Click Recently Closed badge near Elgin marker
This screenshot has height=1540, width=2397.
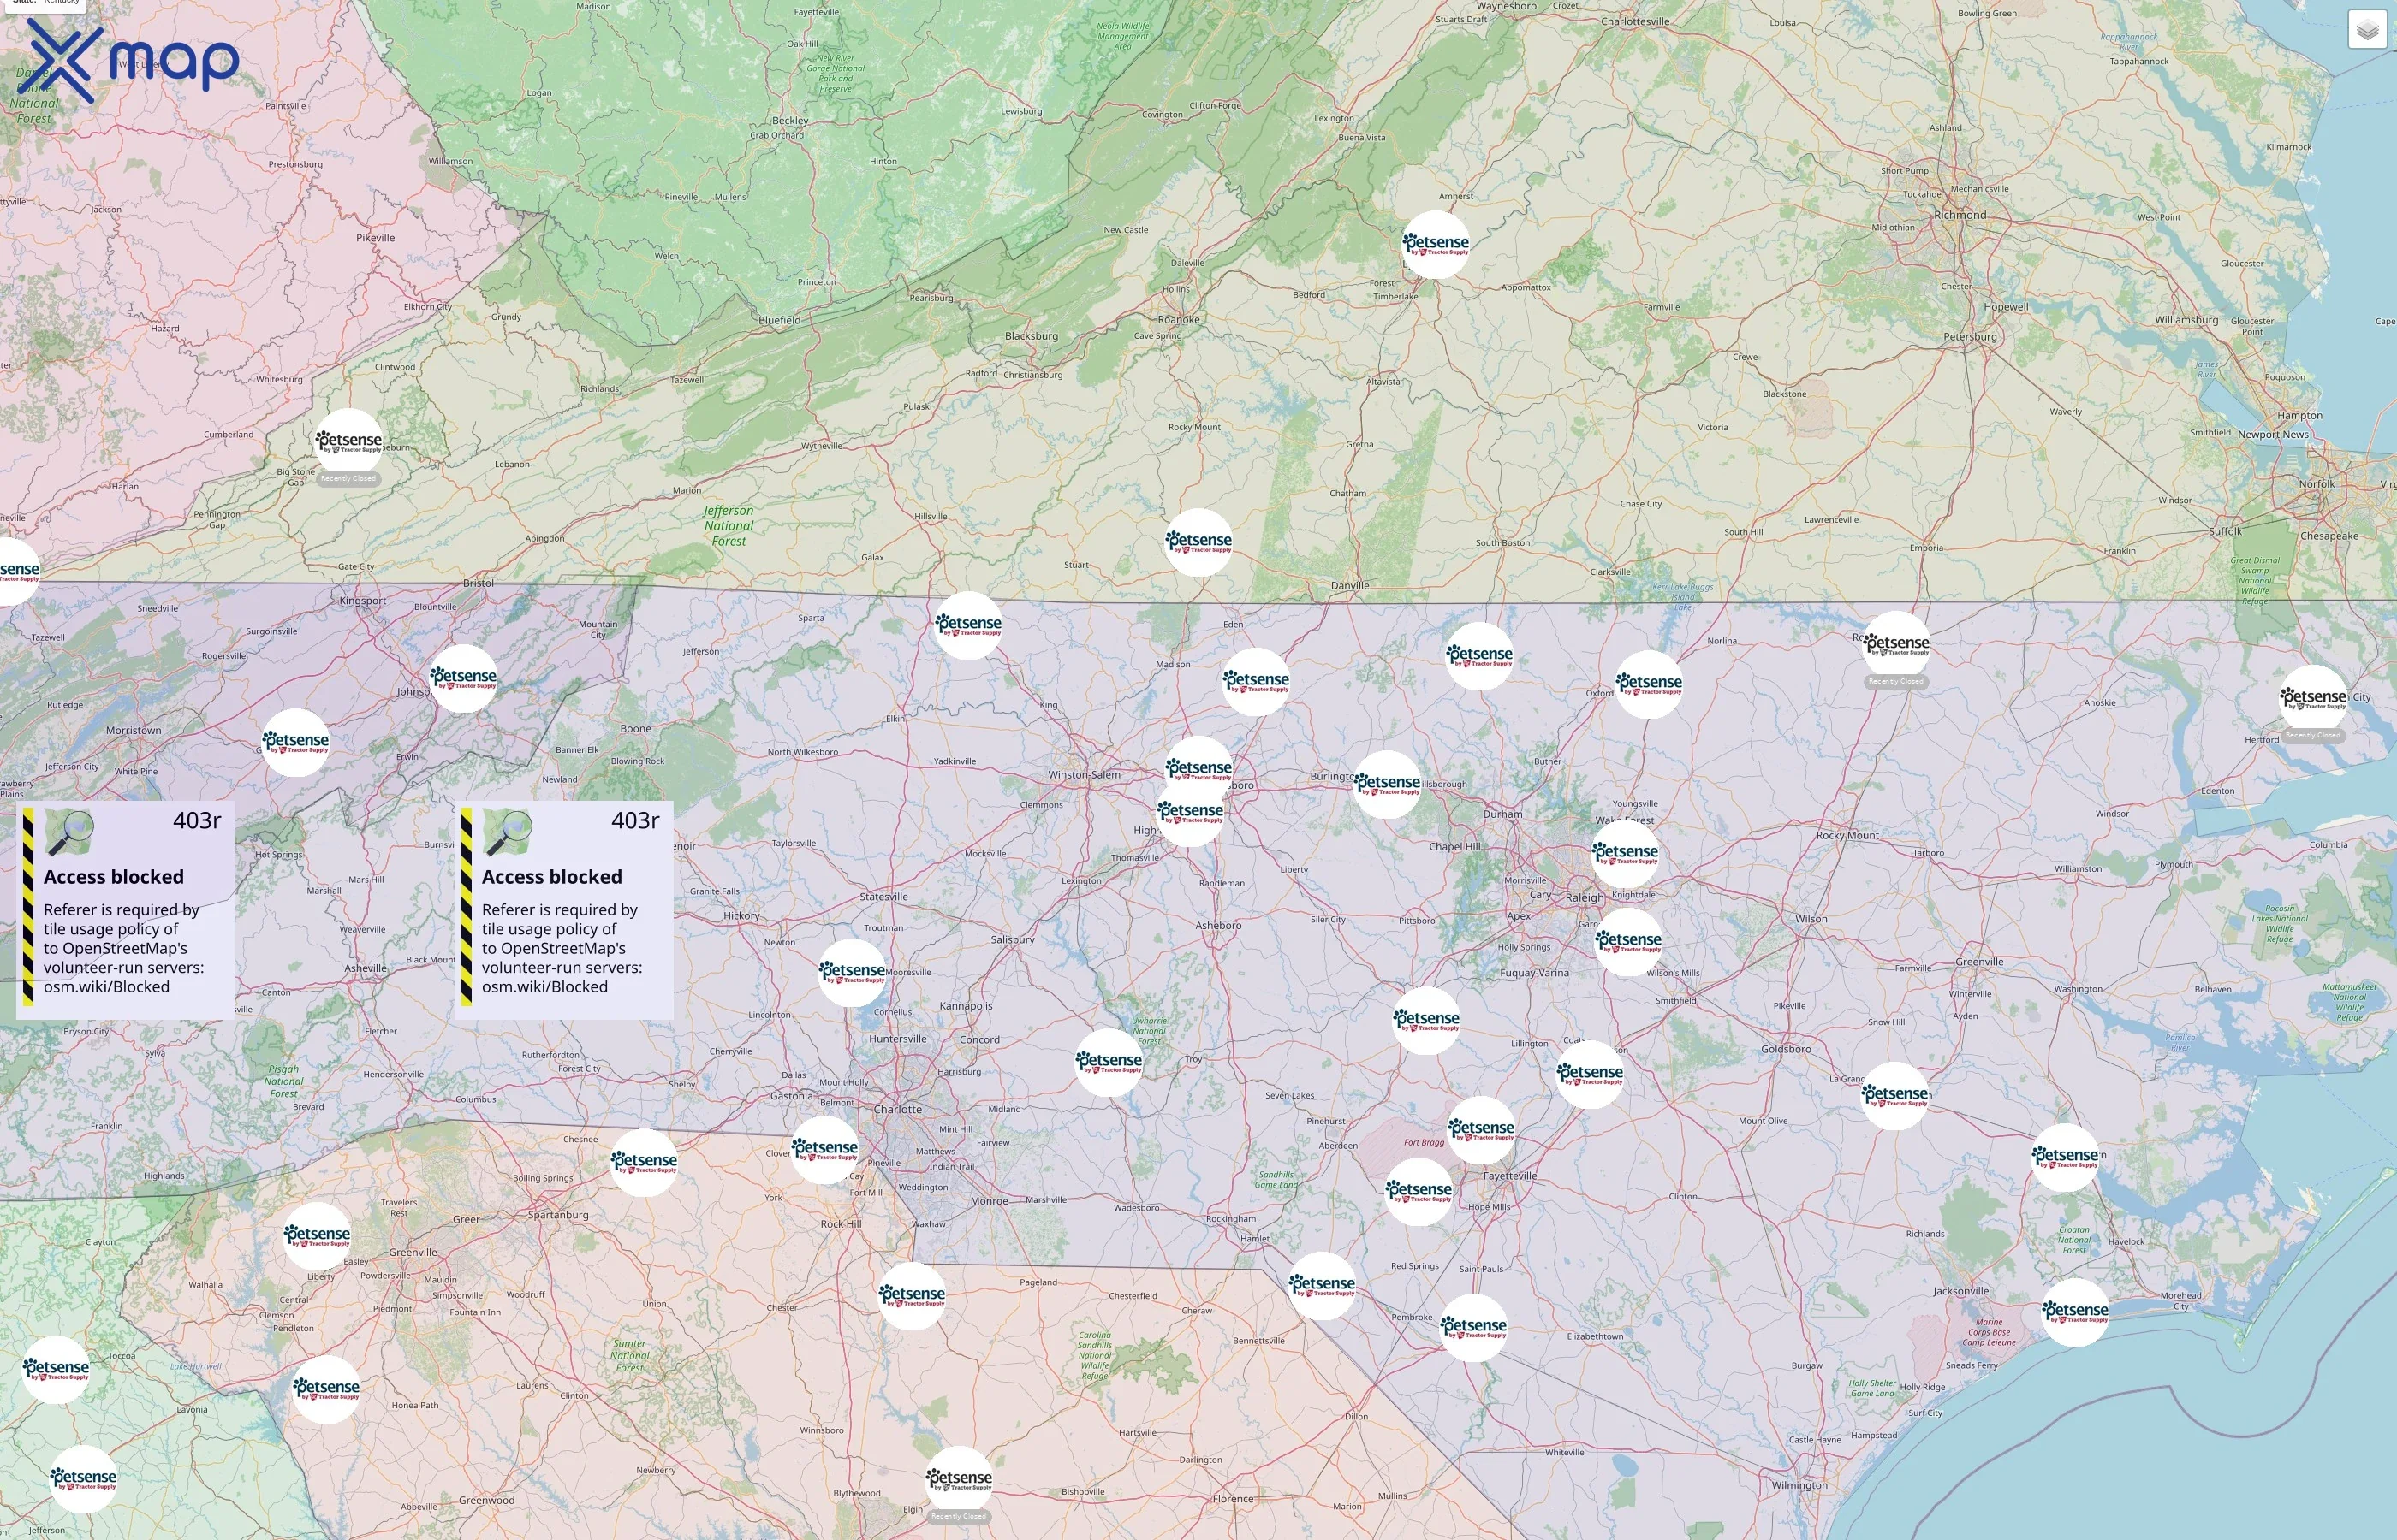click(x=959, y=1517)
